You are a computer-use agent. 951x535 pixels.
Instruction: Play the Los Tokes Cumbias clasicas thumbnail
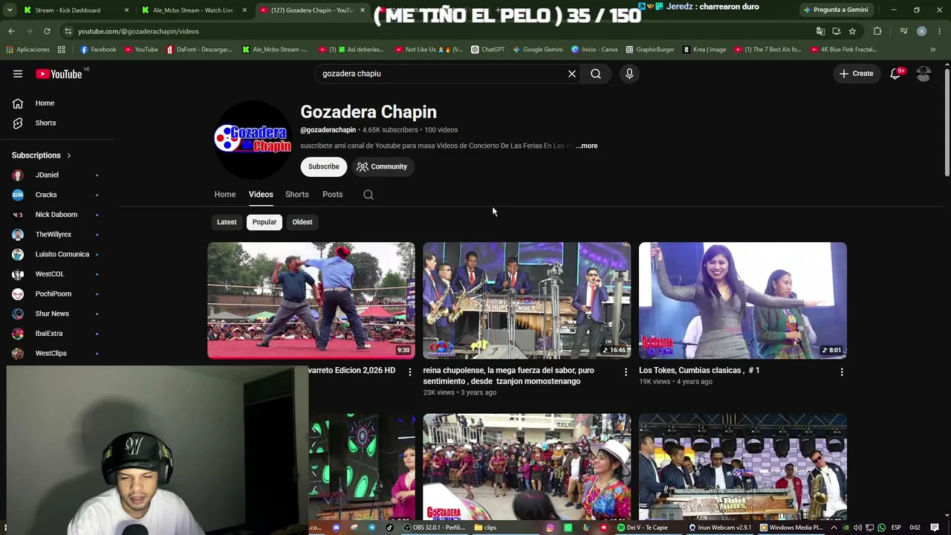(x=743, y=300)
